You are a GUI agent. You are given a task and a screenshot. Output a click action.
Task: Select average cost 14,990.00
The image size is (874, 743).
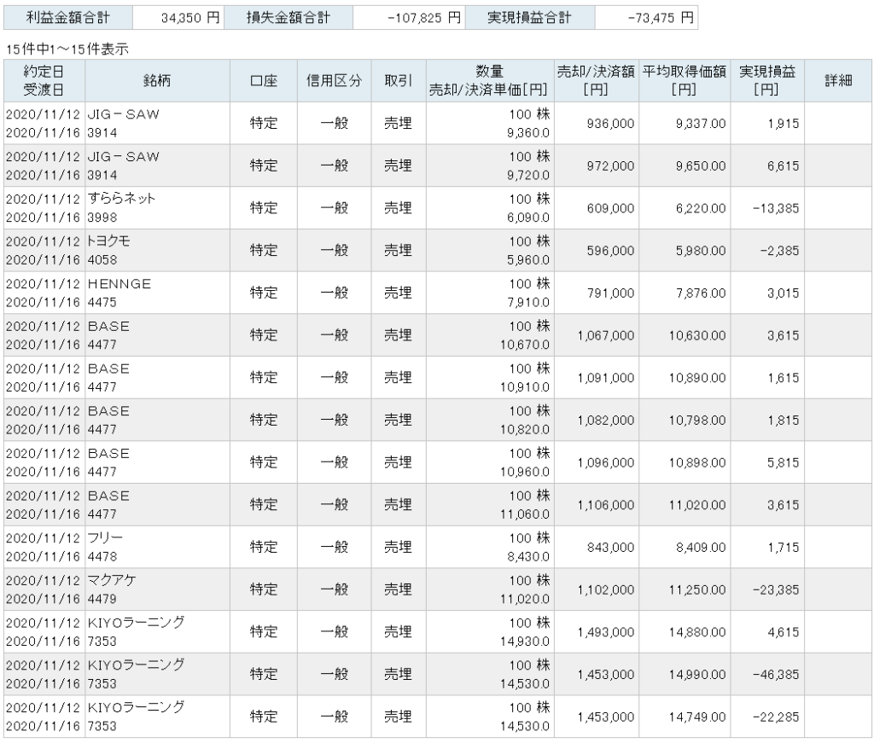tap(697, 675)
